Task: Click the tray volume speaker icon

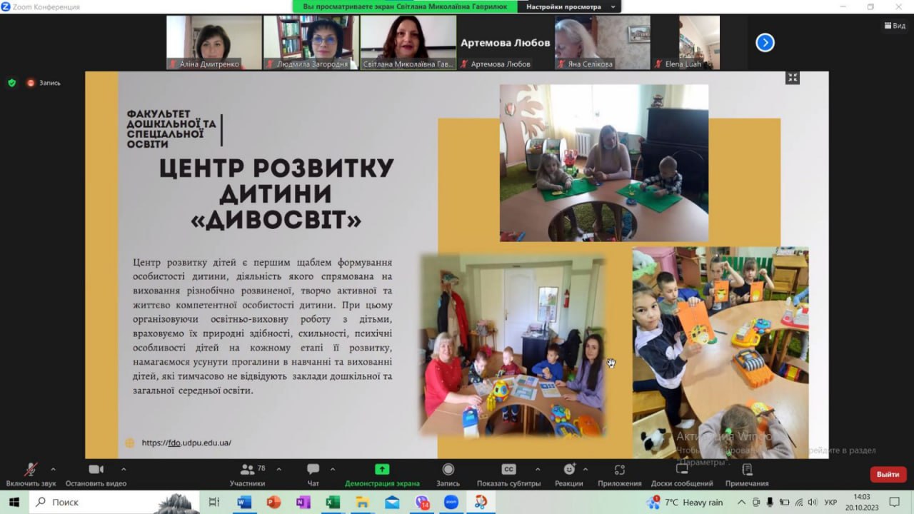Action: pos(813,503)
